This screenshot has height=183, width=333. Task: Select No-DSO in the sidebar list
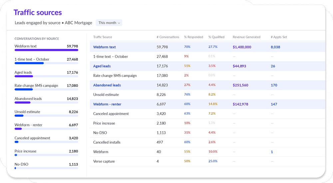21,164
